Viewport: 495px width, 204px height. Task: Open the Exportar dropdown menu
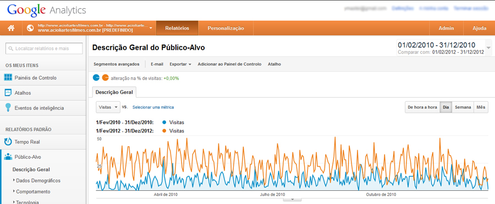[x=180, y=64]
